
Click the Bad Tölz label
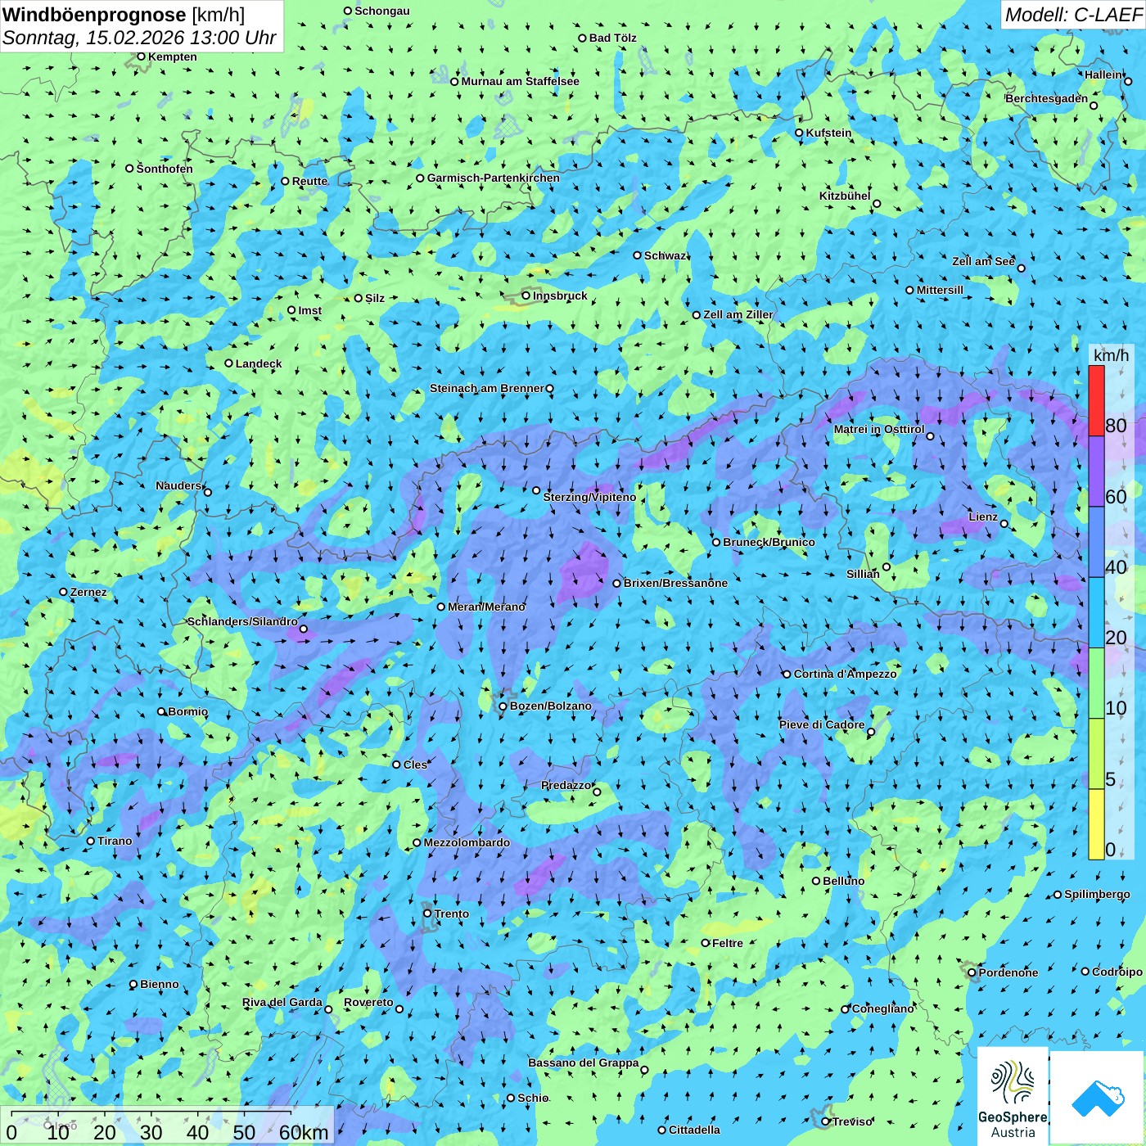(613, 38)
